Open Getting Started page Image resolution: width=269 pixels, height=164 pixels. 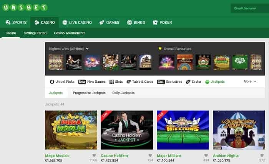pyautogui.click(x=35, y=33)
